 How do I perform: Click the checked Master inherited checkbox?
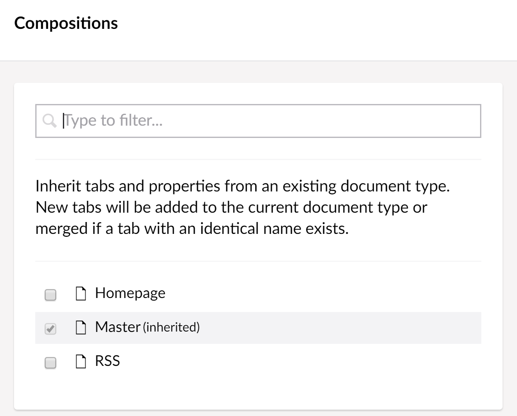[51, 329]
